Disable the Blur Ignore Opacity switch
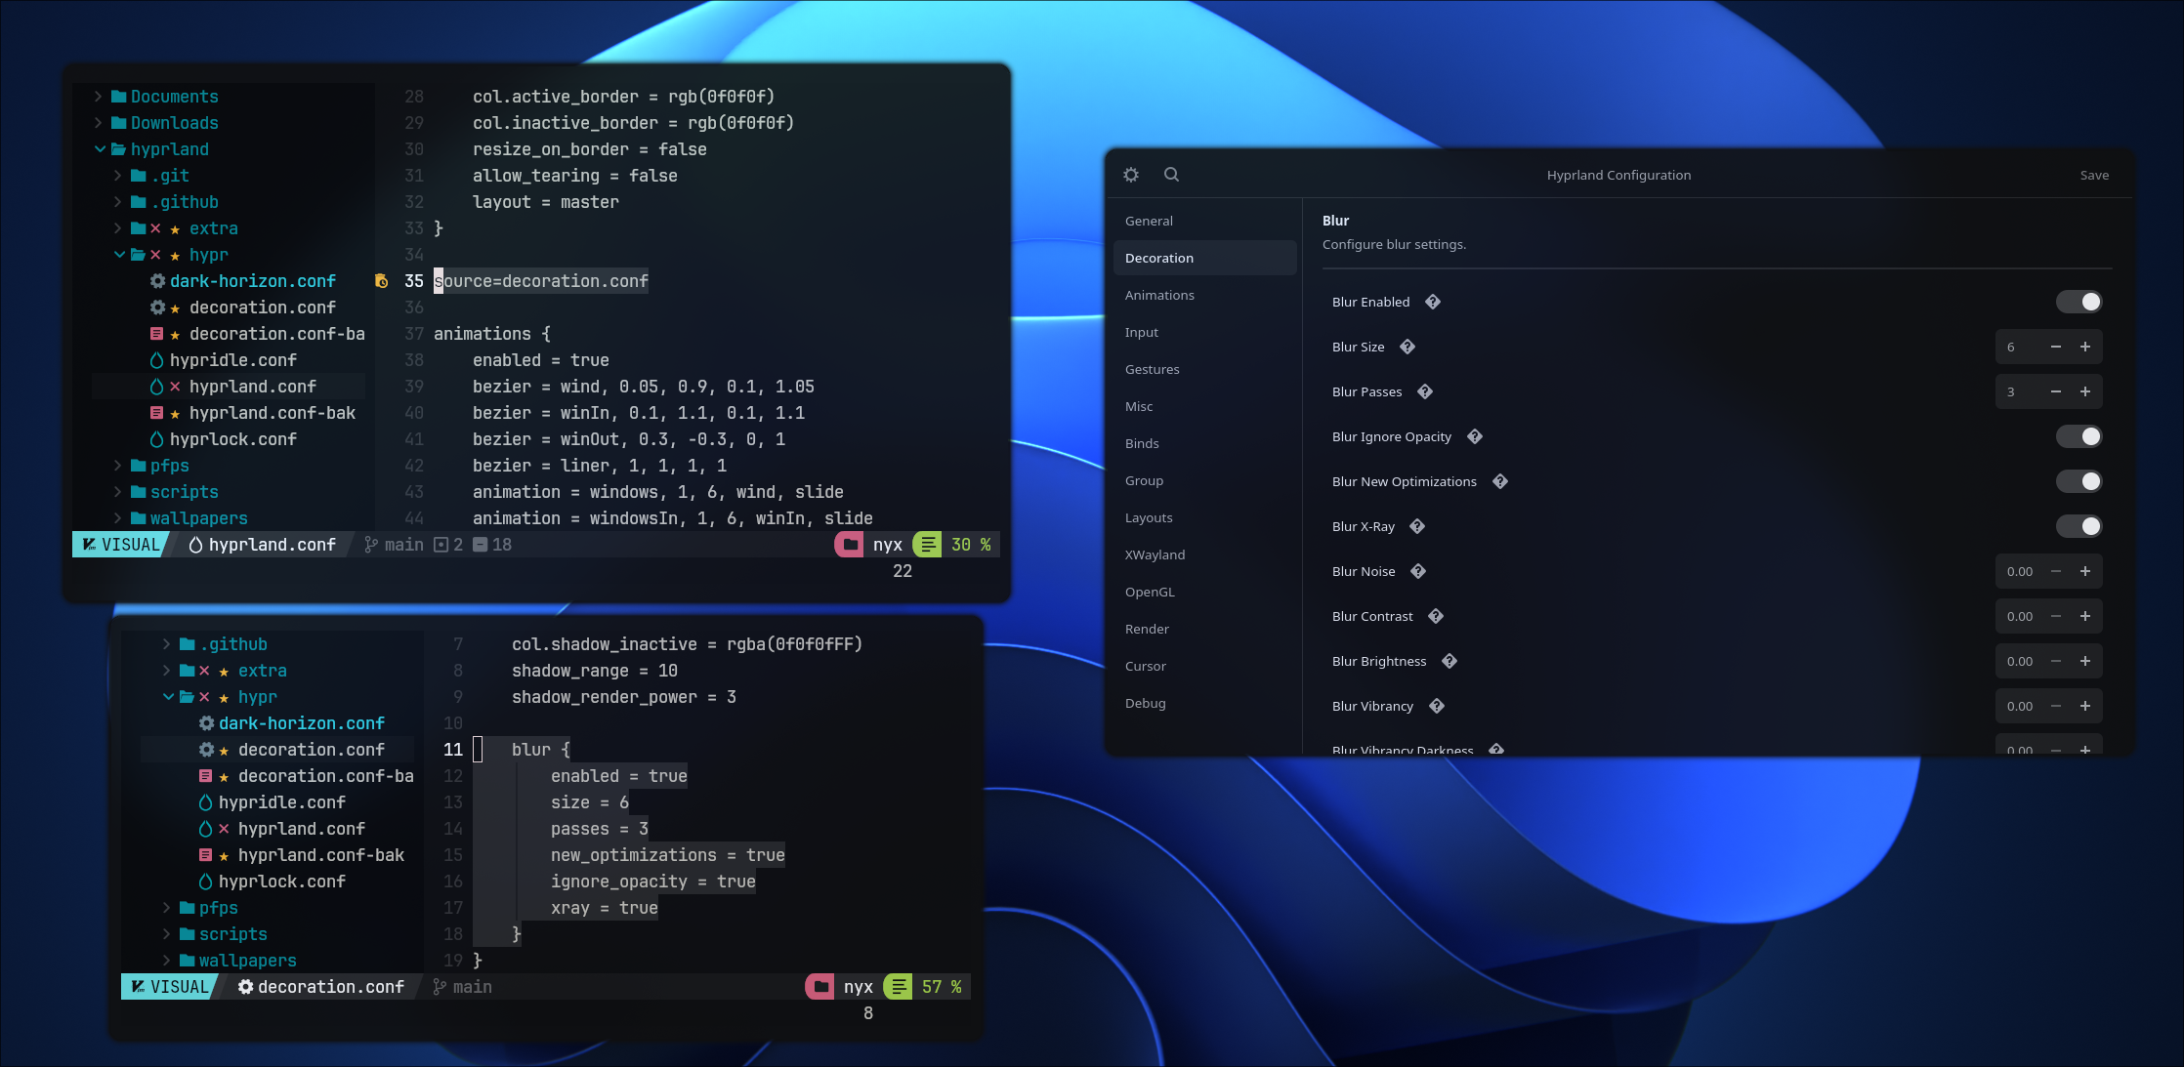The height and width of the screenshot is (1067, 2184). tap(2079, 436)
